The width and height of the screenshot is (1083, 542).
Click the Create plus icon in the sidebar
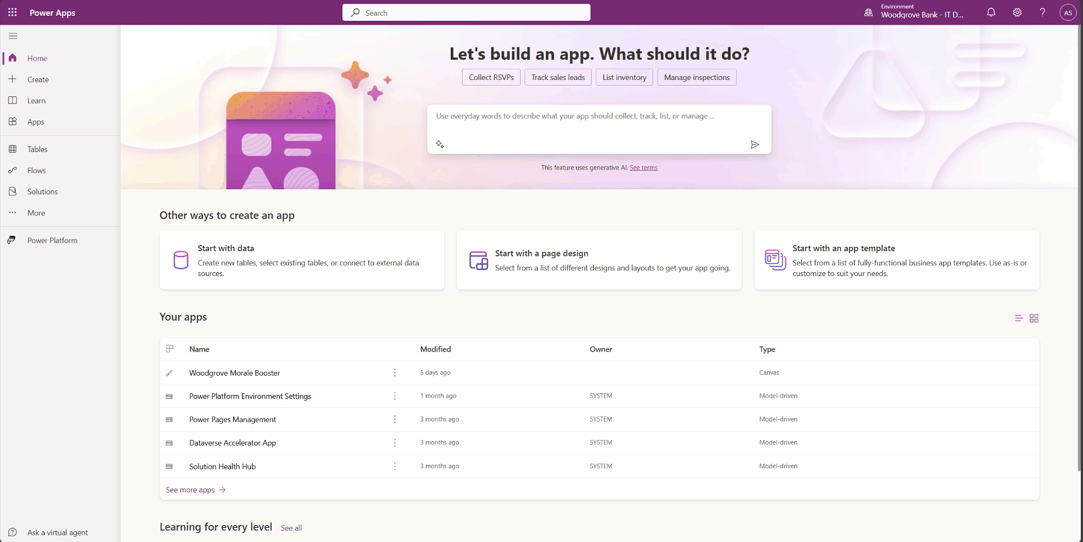12,79
